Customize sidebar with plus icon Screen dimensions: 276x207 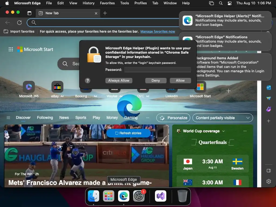[269, 121]
